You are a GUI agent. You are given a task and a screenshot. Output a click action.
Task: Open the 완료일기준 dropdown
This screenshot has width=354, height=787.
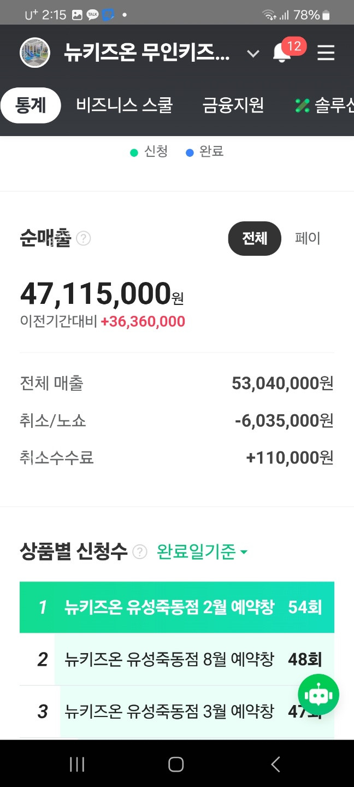click(x=202, y=552)
